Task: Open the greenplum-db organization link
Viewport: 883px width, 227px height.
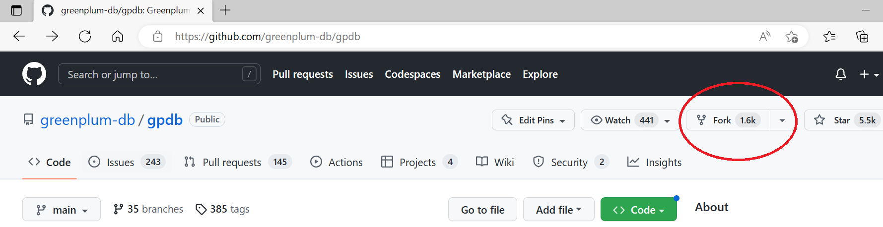Action: (x=87, y=120)
